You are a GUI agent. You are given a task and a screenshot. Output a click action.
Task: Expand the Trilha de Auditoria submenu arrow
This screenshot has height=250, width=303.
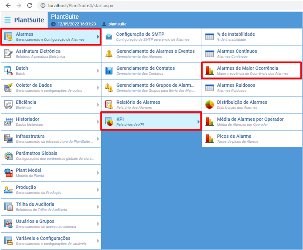click(x=98, y=207)
